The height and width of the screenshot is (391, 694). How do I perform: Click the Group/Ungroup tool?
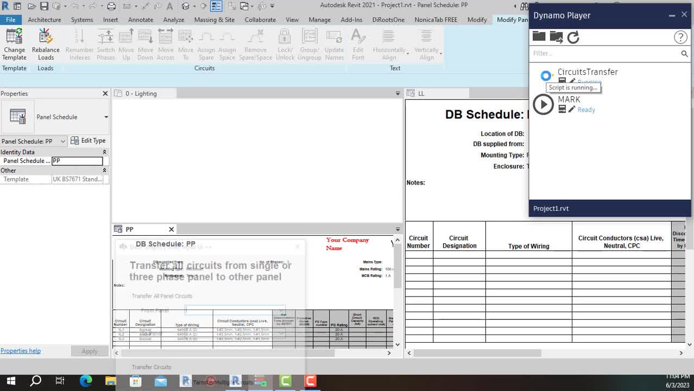(310, 45)
